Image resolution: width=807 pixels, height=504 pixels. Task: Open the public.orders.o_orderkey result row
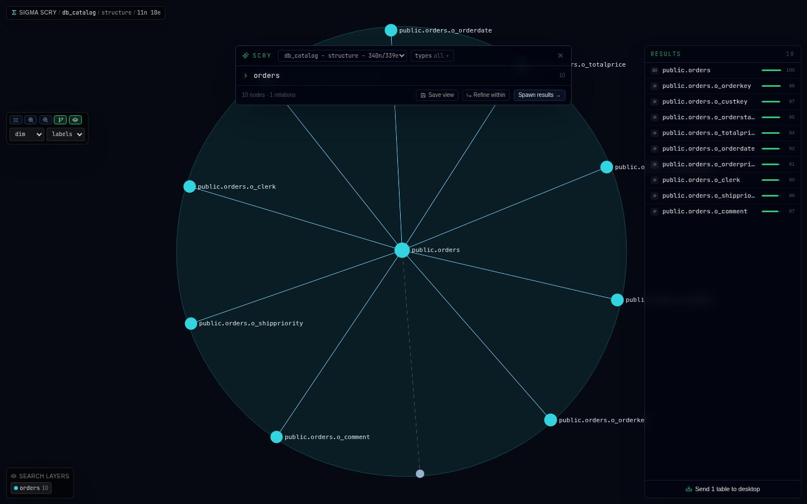tap(723, 86)
